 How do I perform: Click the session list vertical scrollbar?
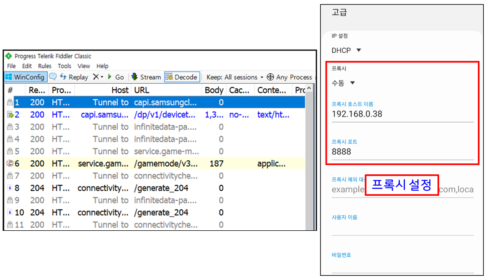[x=309, y=159]
